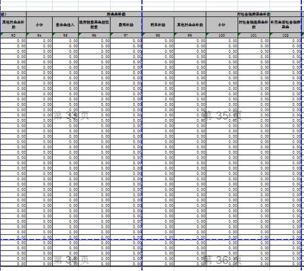The width and height of the screenshot is (304, 271).
Task: Click 其他对企业补助 header above column 99
Action: pyautogui.click(x=190, y=25)
